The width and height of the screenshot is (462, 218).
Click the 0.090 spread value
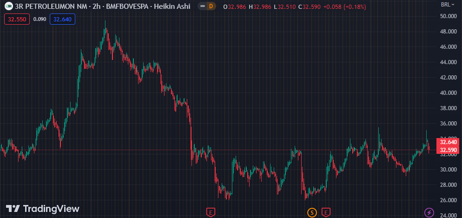pyautogui.click(x=40, y=20)
